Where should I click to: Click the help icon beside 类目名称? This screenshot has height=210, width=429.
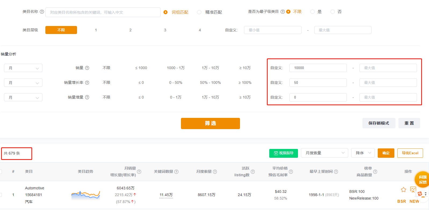coord(42,12)
